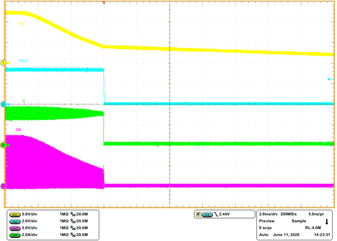The height and width of the screenshot is (241, 337).
Task: Select the magenta channel 3 ground marker
Action: [4, 186]
